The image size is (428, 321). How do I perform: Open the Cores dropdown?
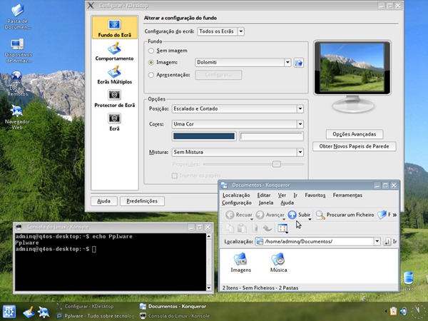238,124
